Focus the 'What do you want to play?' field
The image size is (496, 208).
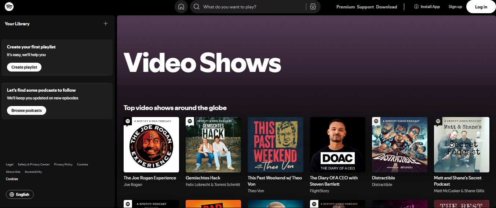[x=255, y=7]
